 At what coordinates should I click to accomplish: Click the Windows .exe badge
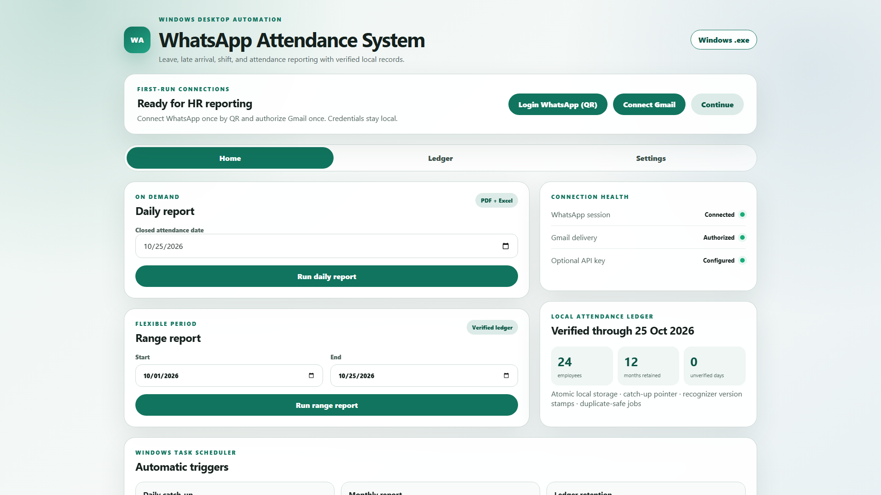click(x=724, y=40)
